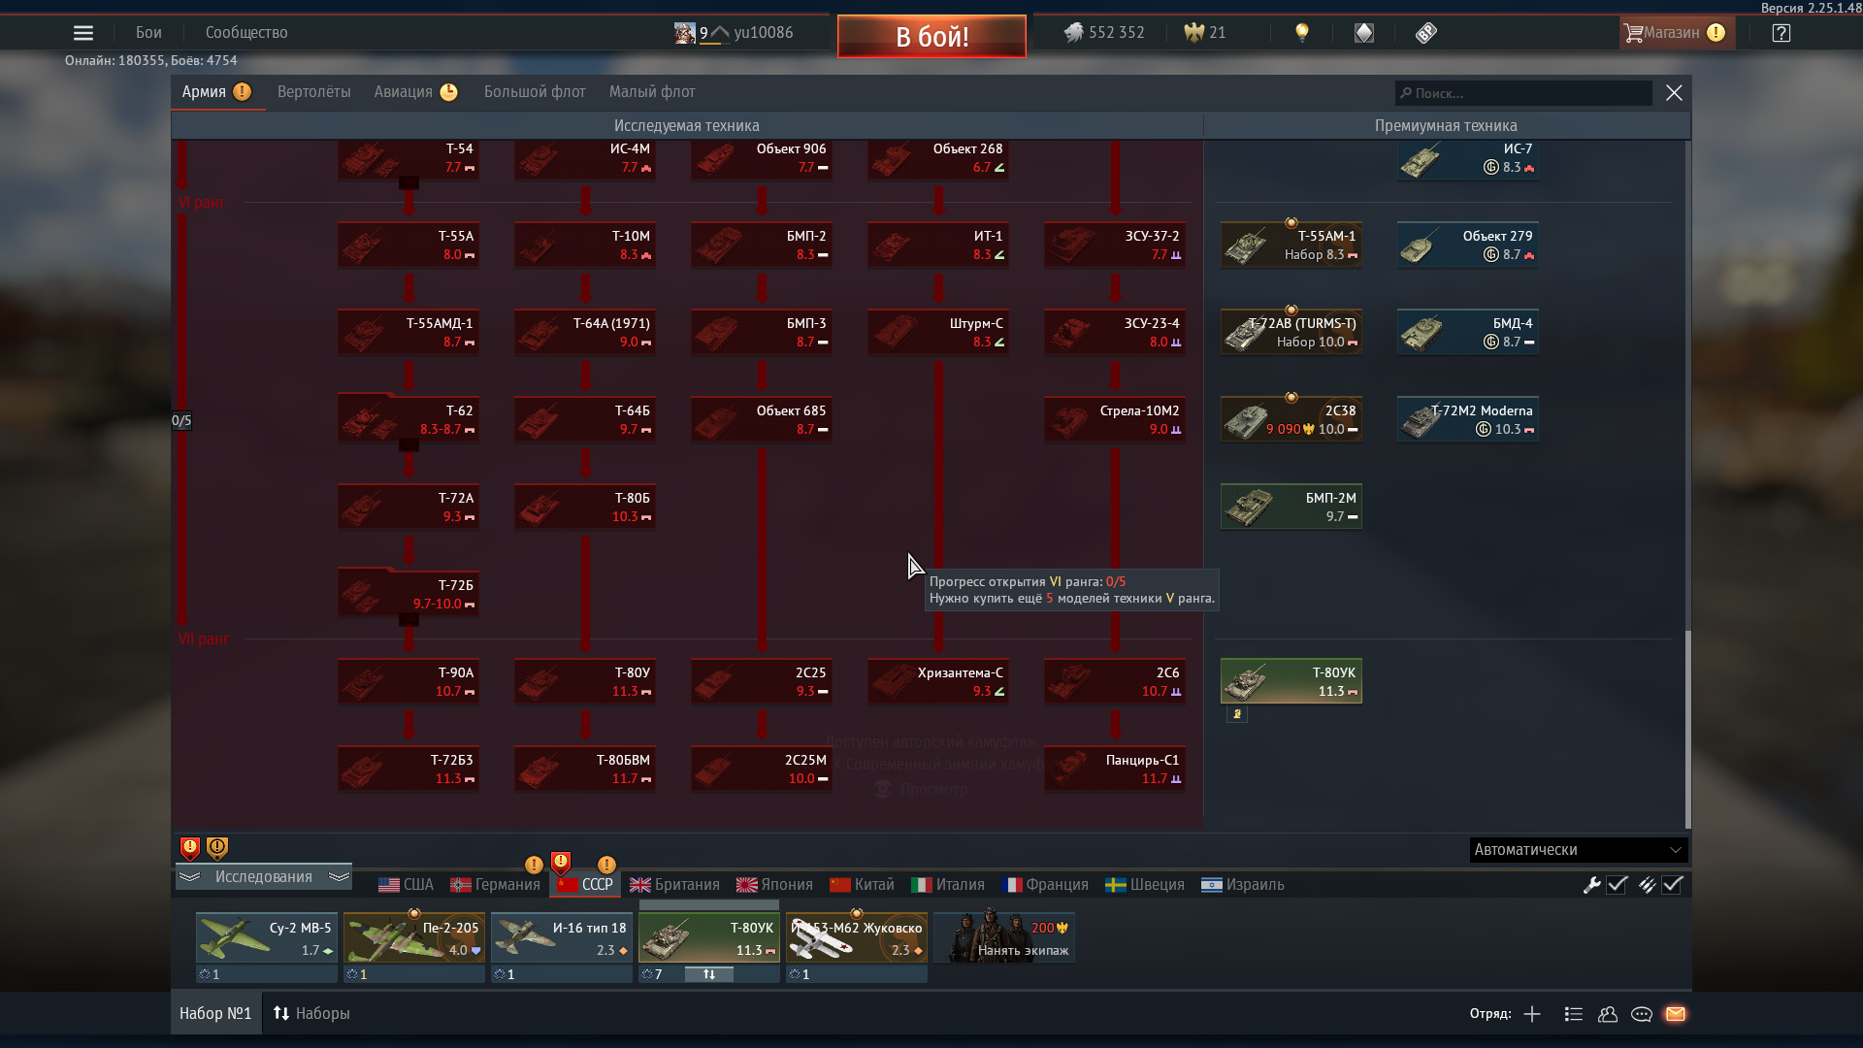Switch to the Вертолёты tab
The width and height of the screenshot is (1863, 1048).
tap(313, 92)
